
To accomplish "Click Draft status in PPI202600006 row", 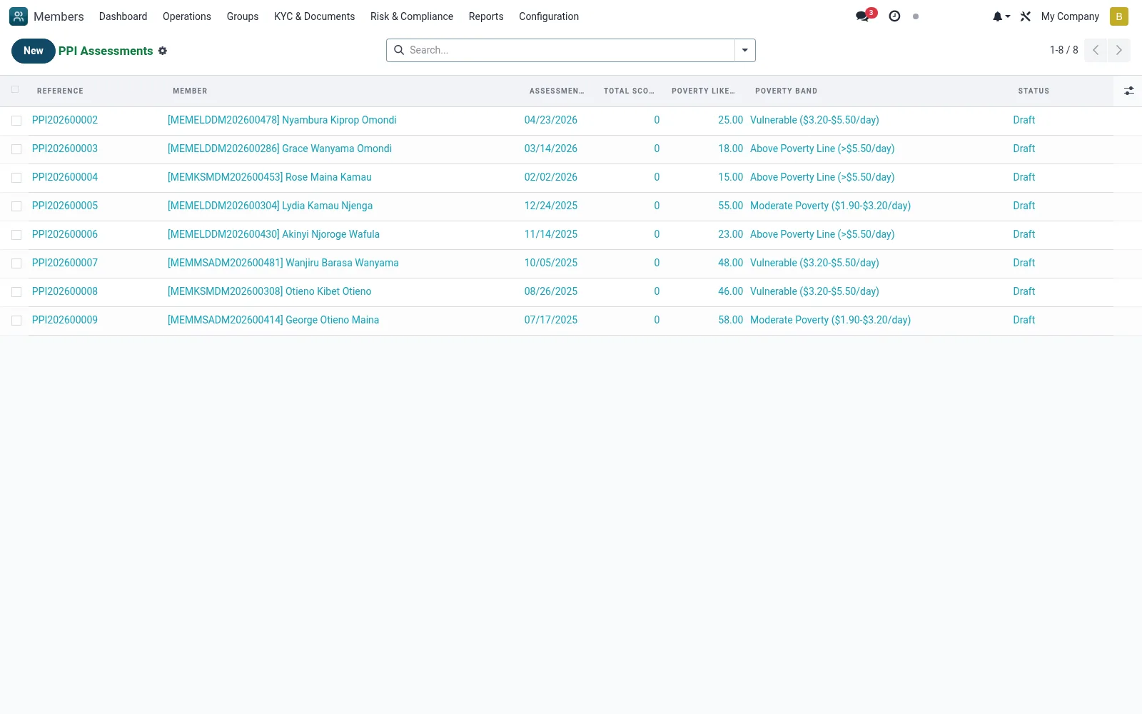I will tap(1024, 234).
